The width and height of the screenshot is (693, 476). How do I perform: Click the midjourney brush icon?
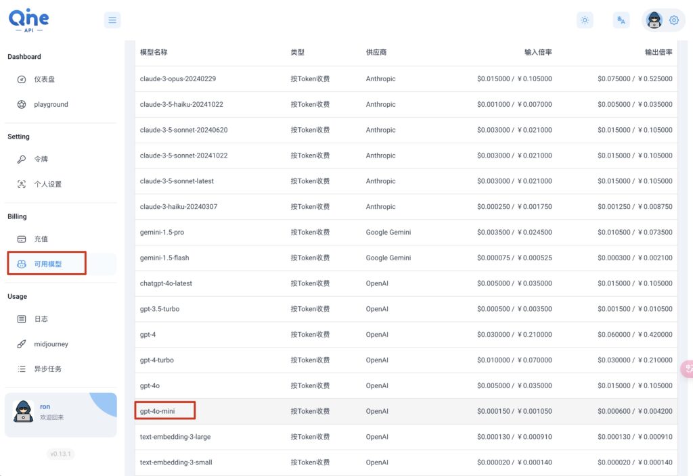tap(22, 344)
